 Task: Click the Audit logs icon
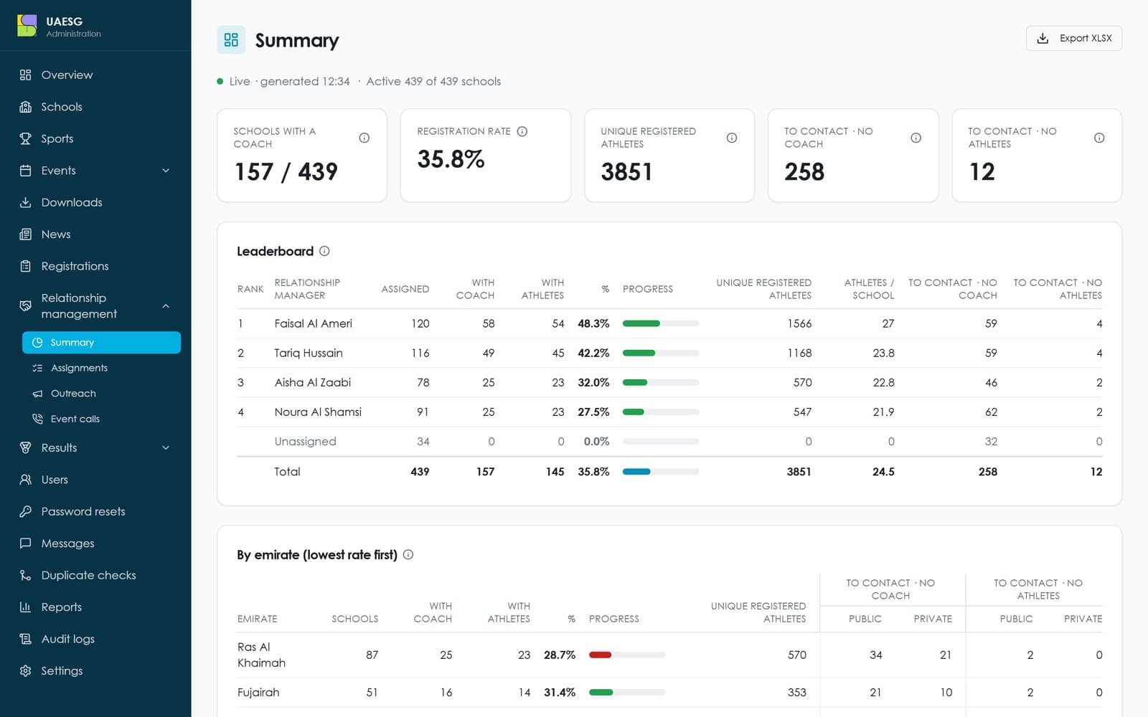point(26,639)
